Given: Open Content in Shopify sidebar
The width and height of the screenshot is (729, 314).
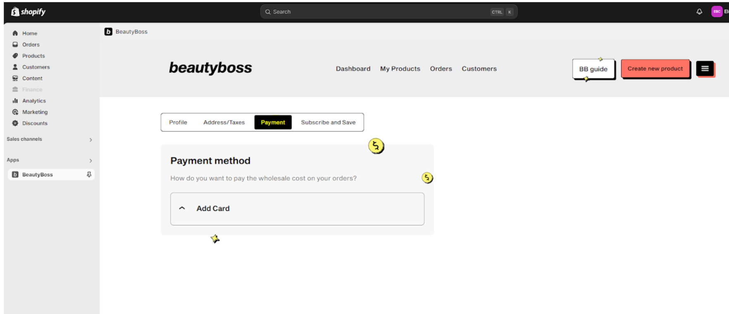Looking at the screenshot, I should click(32, 78).
